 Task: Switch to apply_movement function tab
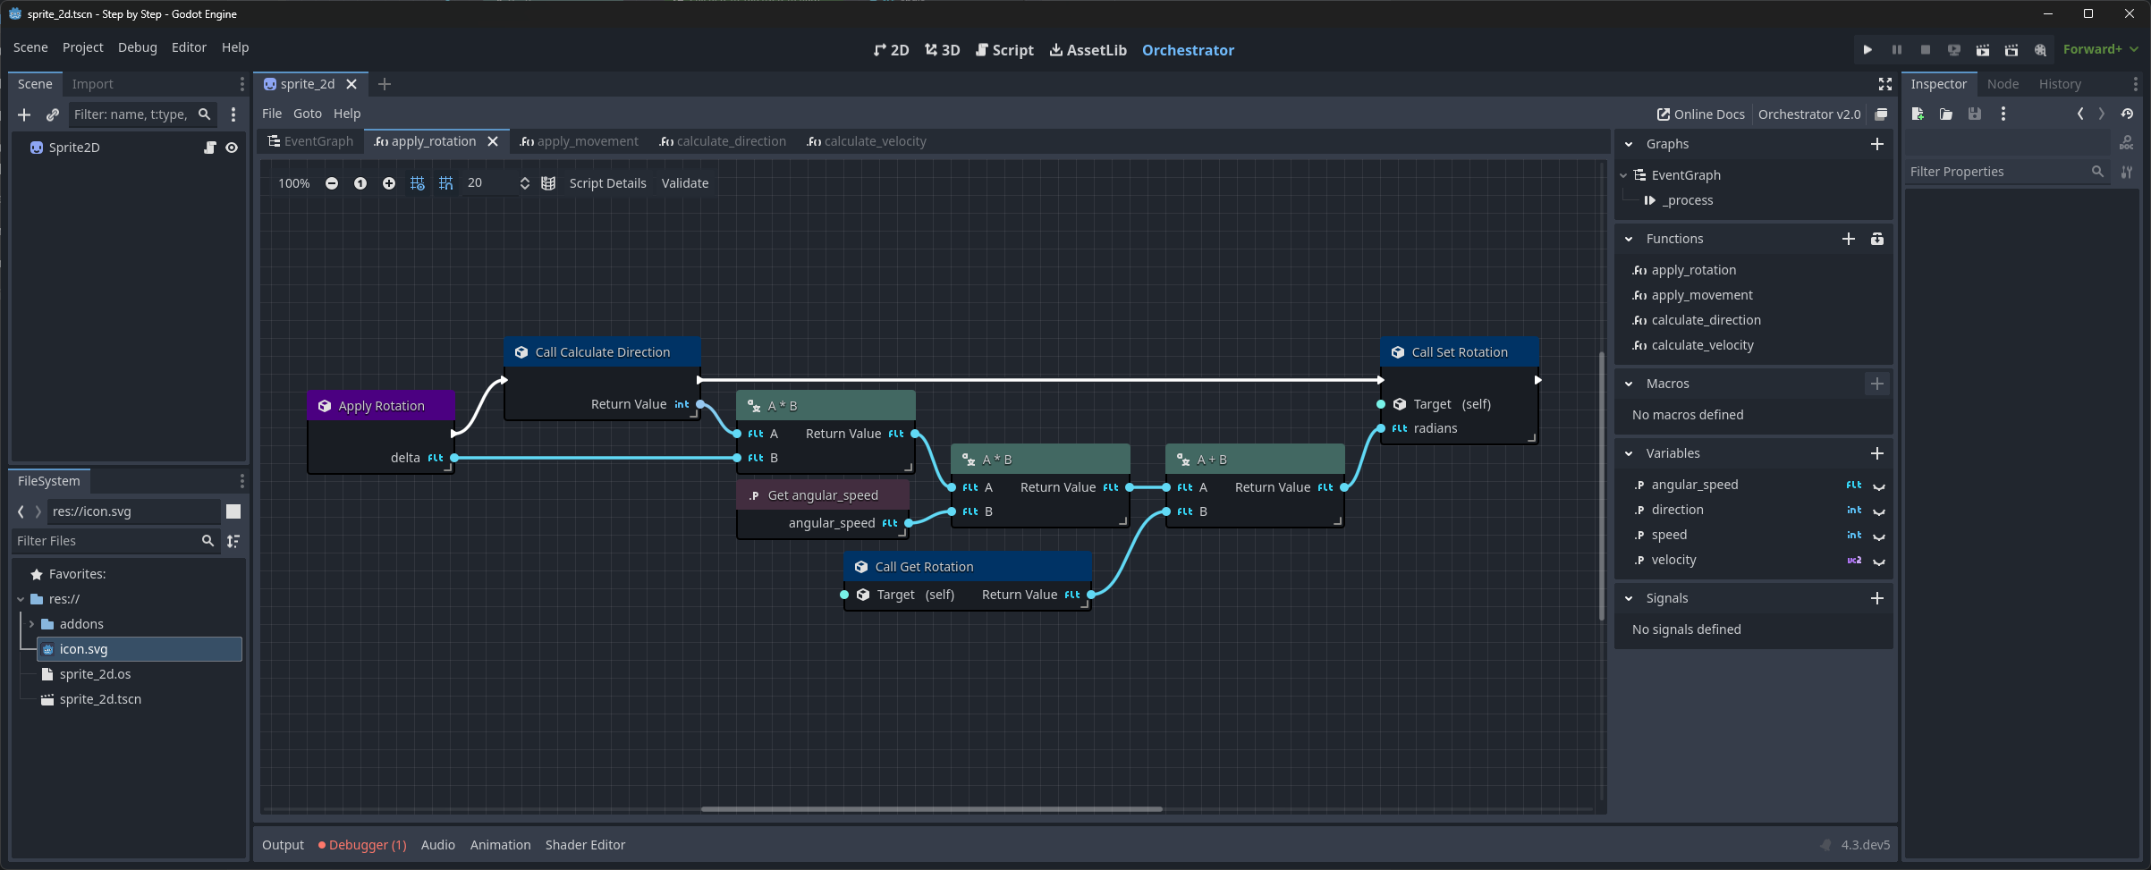coord(580,141)
